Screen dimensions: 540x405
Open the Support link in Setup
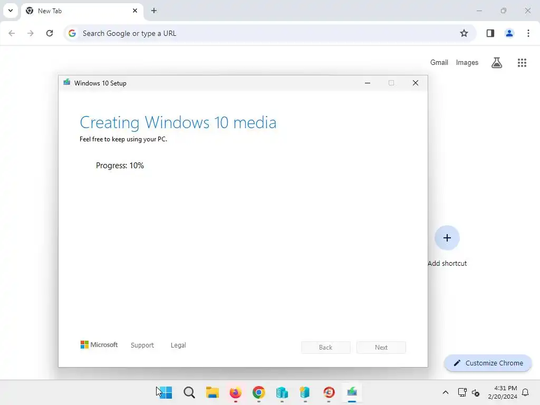(x=142, y=345)
